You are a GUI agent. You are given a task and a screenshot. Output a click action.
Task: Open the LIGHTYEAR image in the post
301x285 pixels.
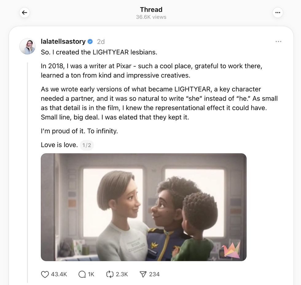pyautogui.click(x=143, y=207)
